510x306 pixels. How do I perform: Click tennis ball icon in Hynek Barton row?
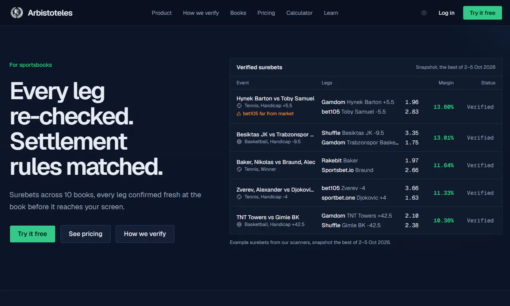click(239, 106)
